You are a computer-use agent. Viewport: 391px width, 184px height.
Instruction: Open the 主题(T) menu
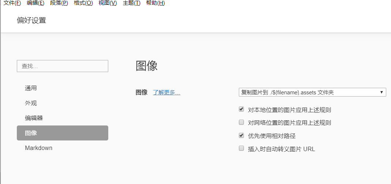click(131, 3)
